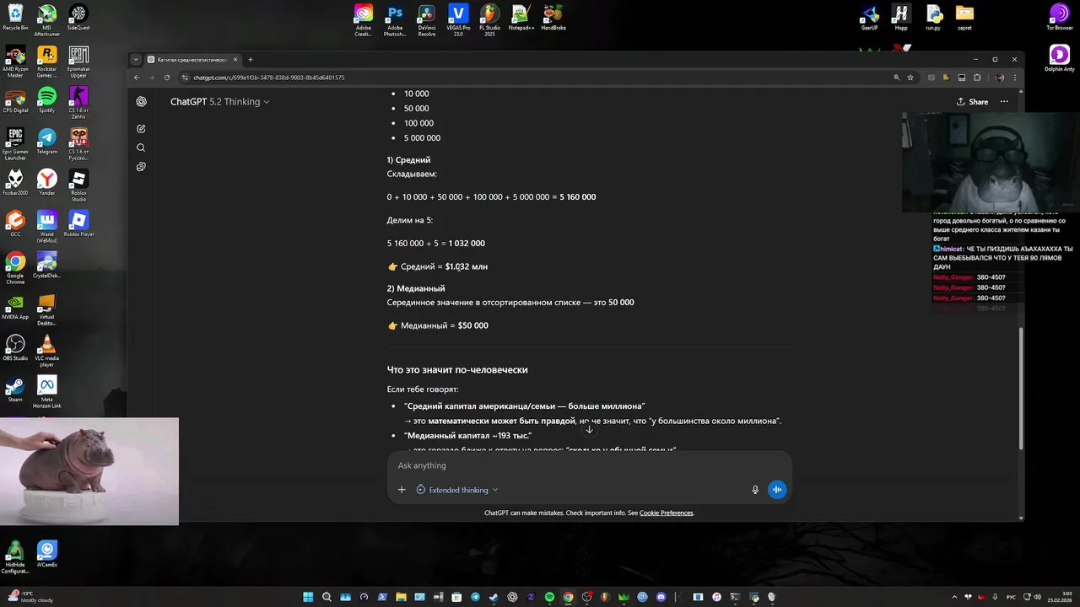Click the scroll-to-bottom arrow button
This screenshot has width=1080, height=607.
589,430
